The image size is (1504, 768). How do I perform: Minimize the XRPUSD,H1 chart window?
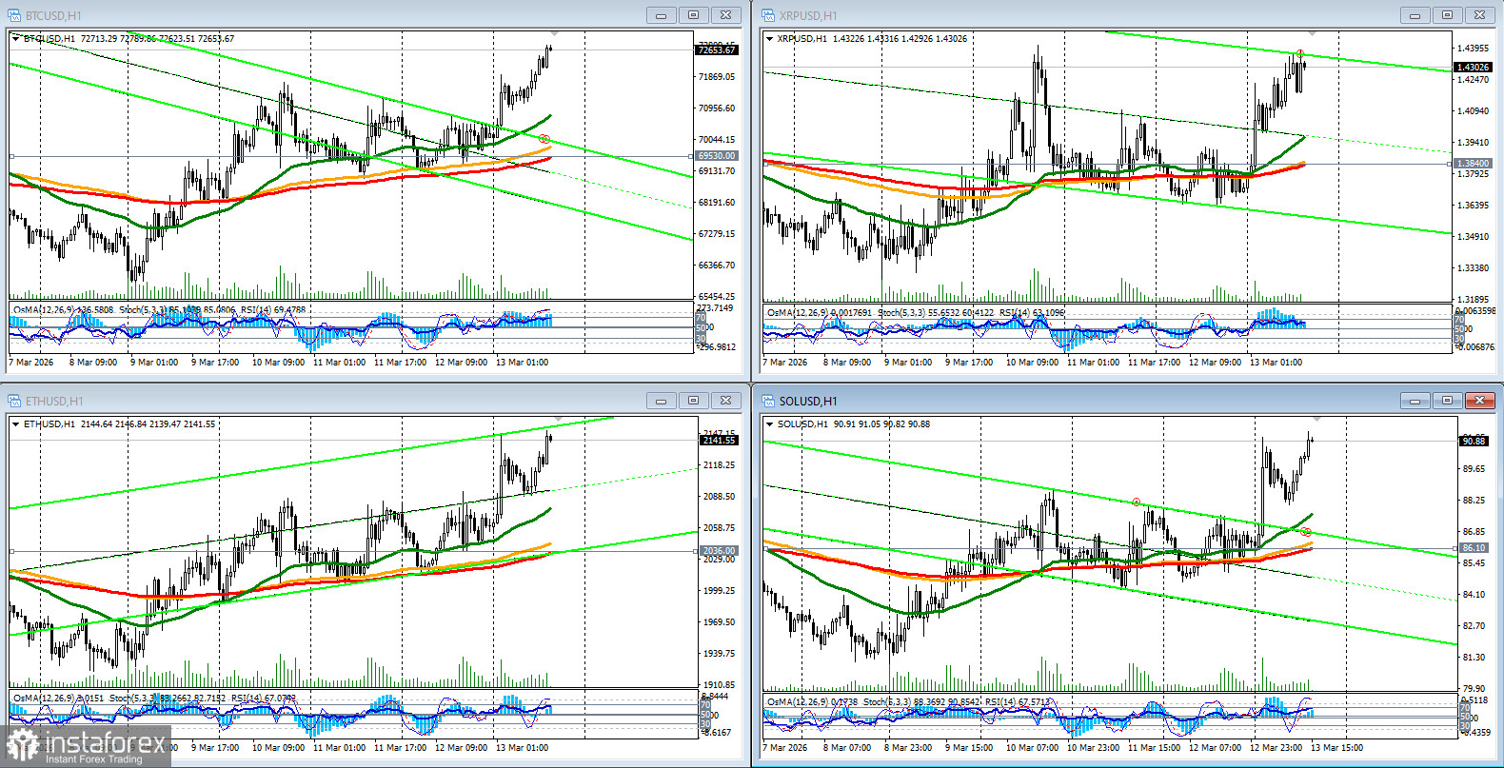1415,15
